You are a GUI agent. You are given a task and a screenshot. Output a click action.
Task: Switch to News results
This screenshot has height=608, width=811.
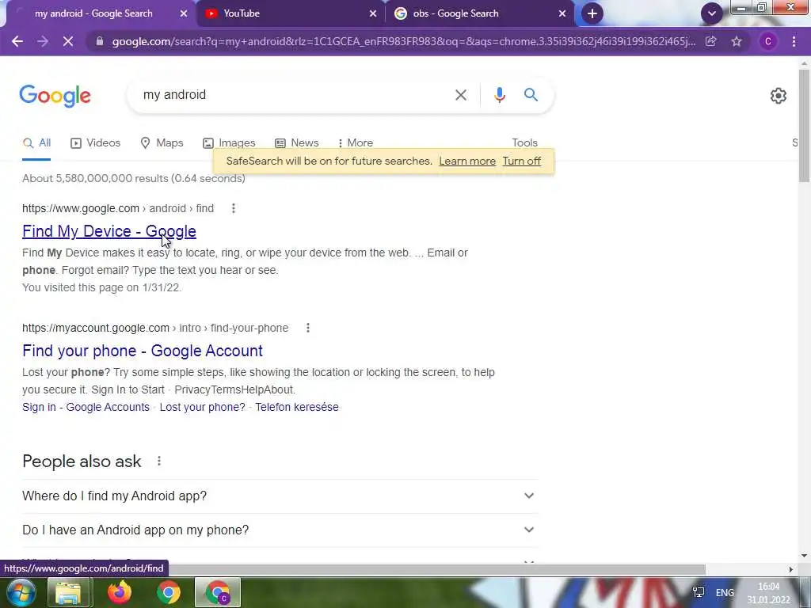(x=297, y=142)
